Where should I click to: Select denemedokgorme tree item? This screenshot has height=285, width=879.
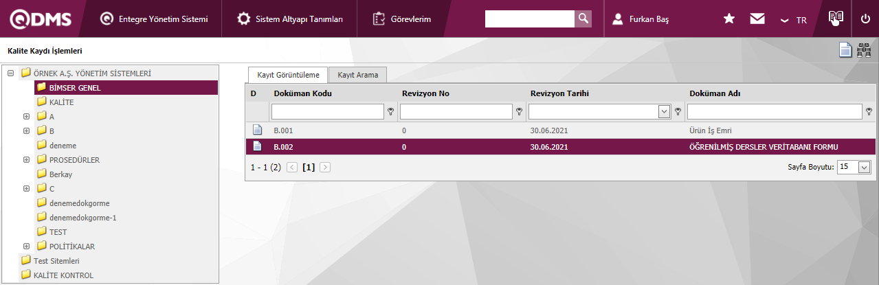79,203
